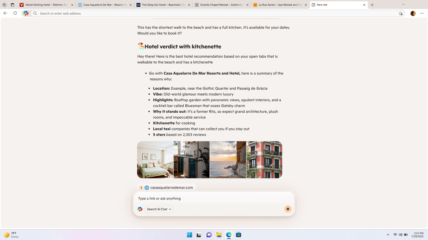428x240 pixels.
Task: Click the Kitchenette for cooking bullet
Action: point(174,123)
